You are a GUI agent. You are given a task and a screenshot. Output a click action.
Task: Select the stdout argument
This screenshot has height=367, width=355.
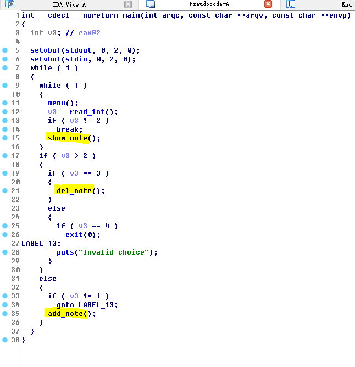[79, 50]
